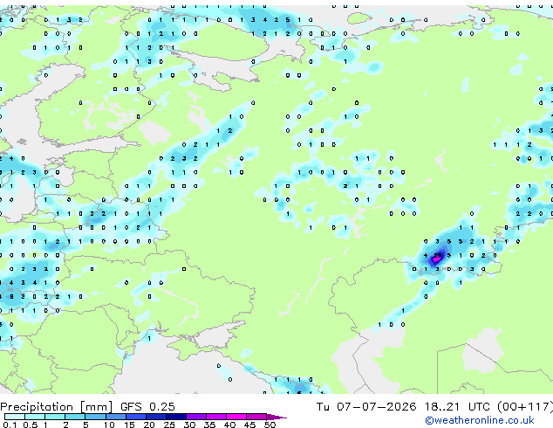The width and height of the screenshot is (553, 428).
Task: Click the '0.1' legend scale label
Action: (x=10, y=425)
